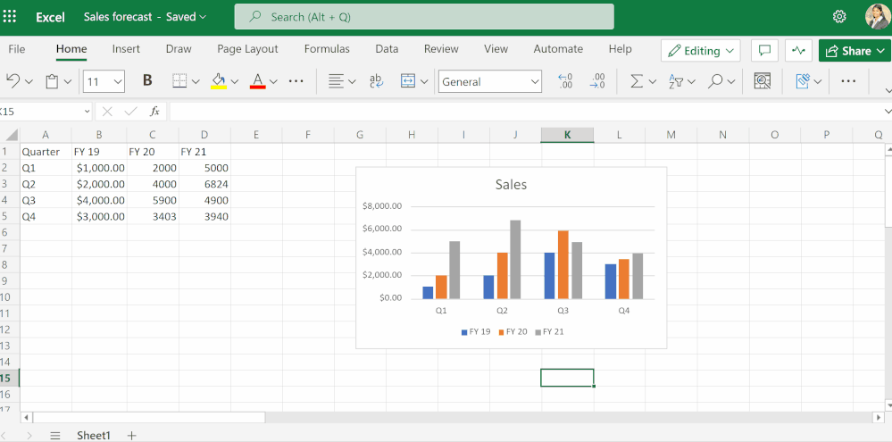The width and height of the screenshot is (892, 442).
Task: Click in the formula bar input
Action: pyautogui.click(x=526, y=112)
